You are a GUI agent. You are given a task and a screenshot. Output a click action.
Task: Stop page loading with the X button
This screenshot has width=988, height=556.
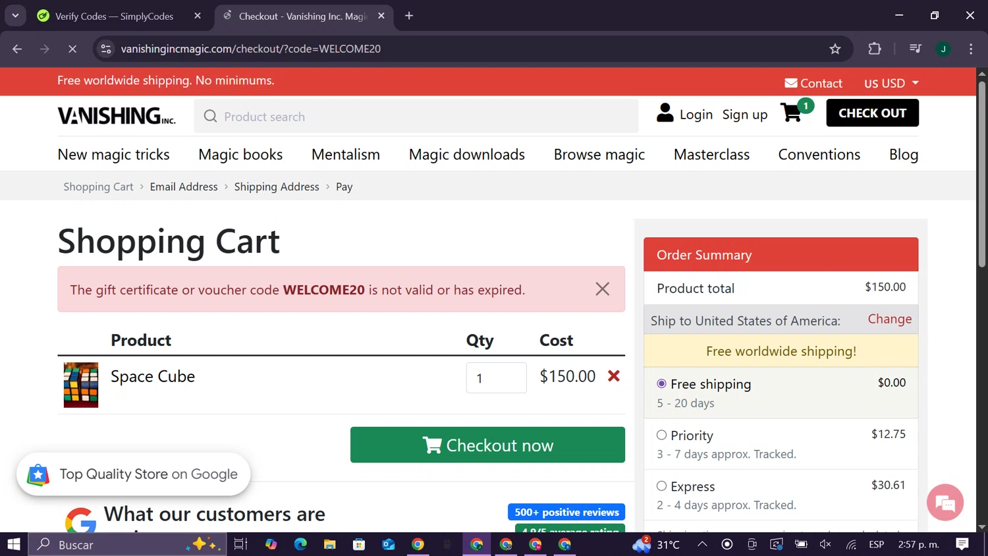72,49
